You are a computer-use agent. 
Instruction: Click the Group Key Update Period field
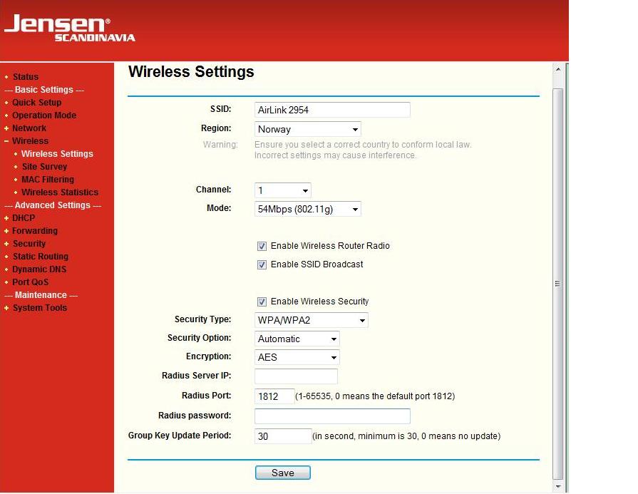[283, 436]
